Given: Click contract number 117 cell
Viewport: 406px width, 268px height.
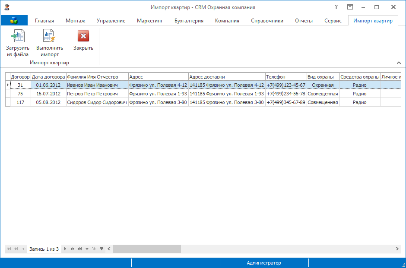Looking at the screenshot, I should 20,102.
